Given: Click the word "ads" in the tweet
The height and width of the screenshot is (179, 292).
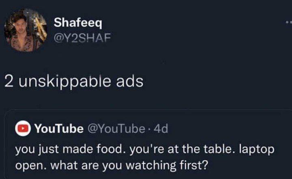Looking at the screenshot, I should coord(131,81).
